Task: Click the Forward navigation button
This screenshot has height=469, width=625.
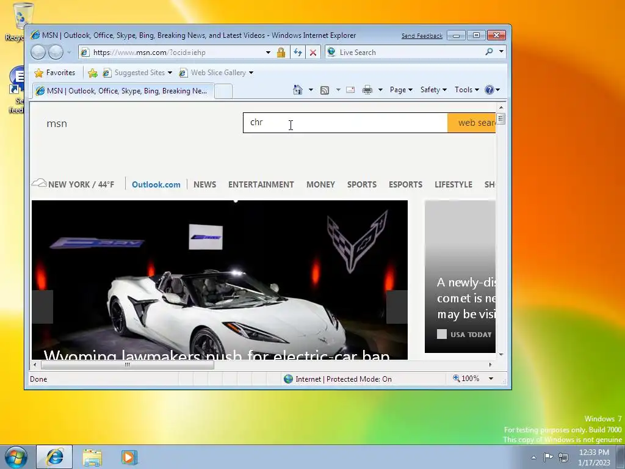Action: (56, 52)
